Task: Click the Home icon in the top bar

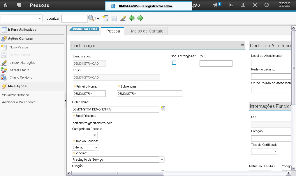Action: coord(6,5)
